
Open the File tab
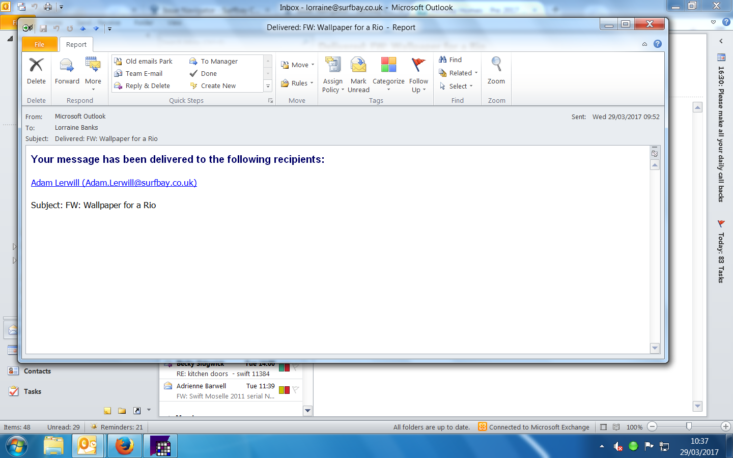(40, 44)
